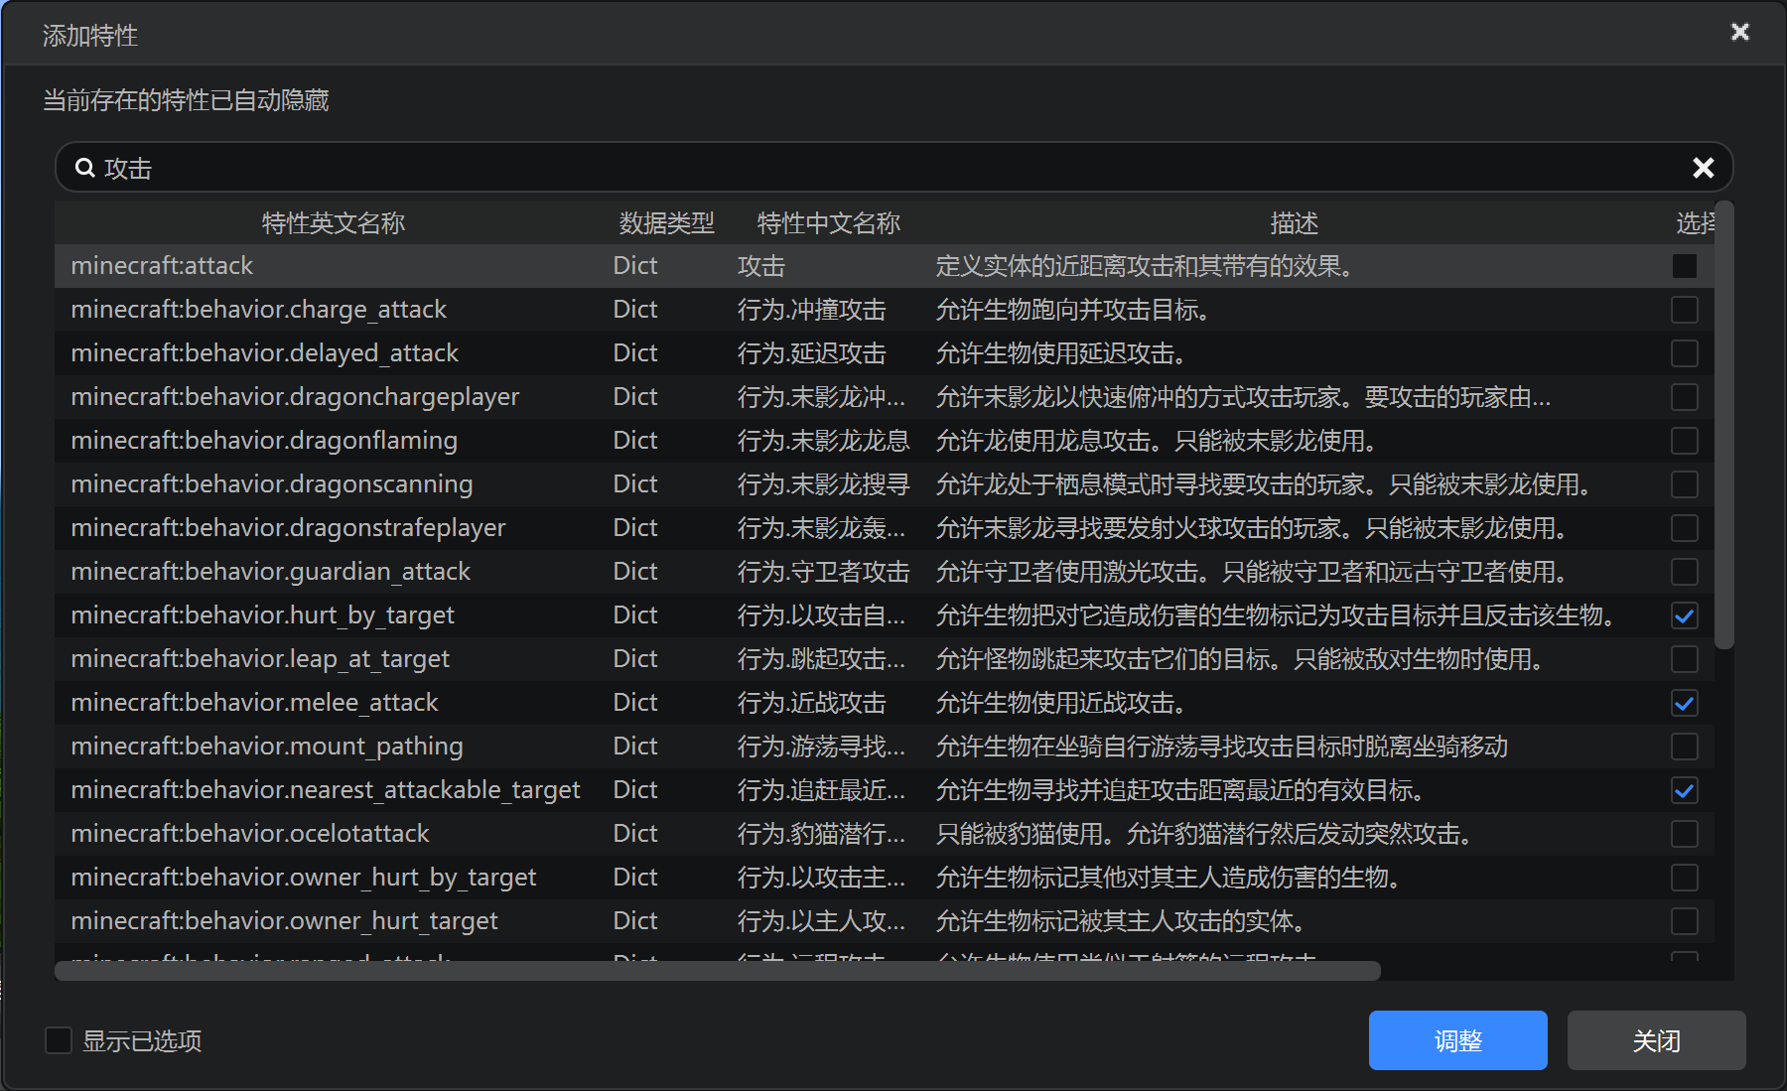Check the box for minecraft:attack
This screenshot has height=1091, width=1787.
point(1684,266)
